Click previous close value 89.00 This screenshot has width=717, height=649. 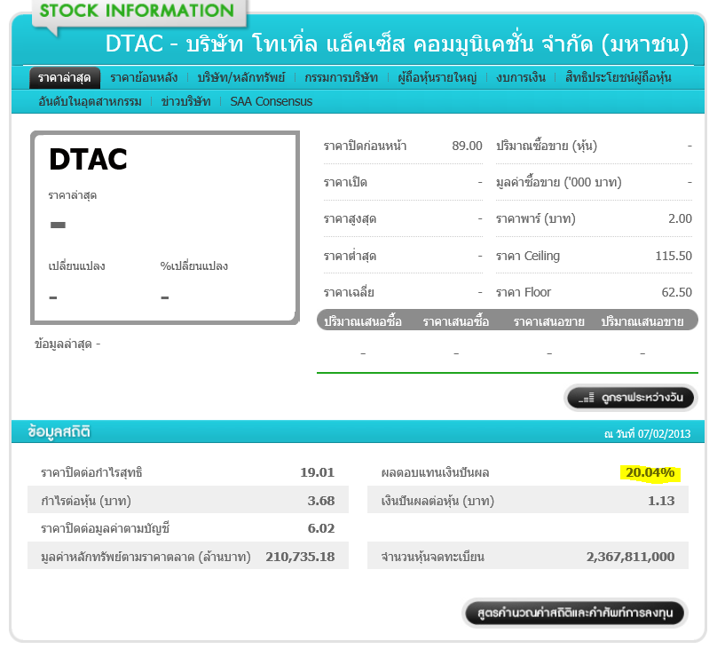pyautogui.click(x=467, y=146)
